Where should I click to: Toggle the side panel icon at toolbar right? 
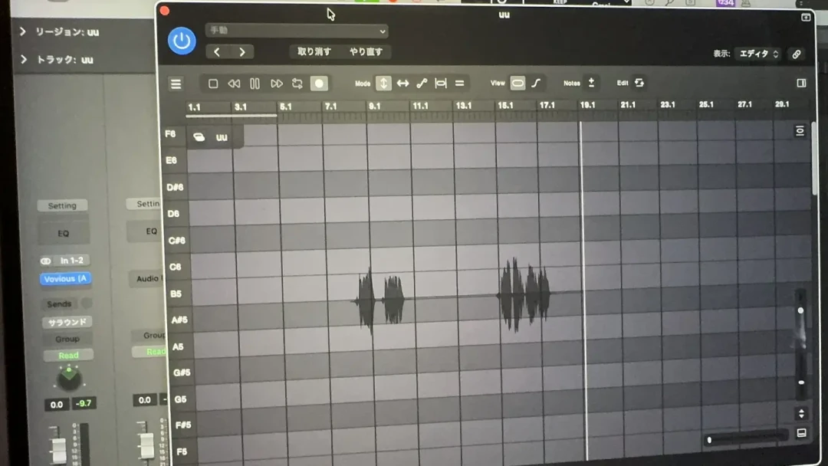pyautogui.click(x=801, y=83)
